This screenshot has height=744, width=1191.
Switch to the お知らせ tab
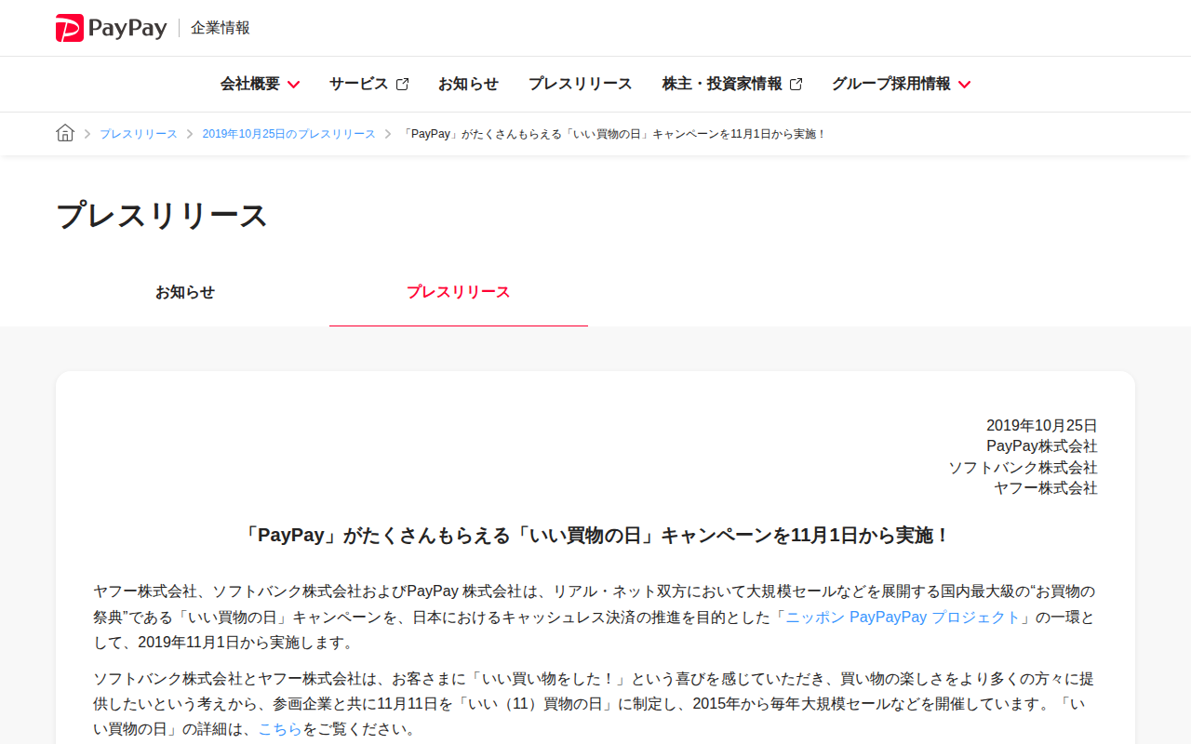pos(185,292)
